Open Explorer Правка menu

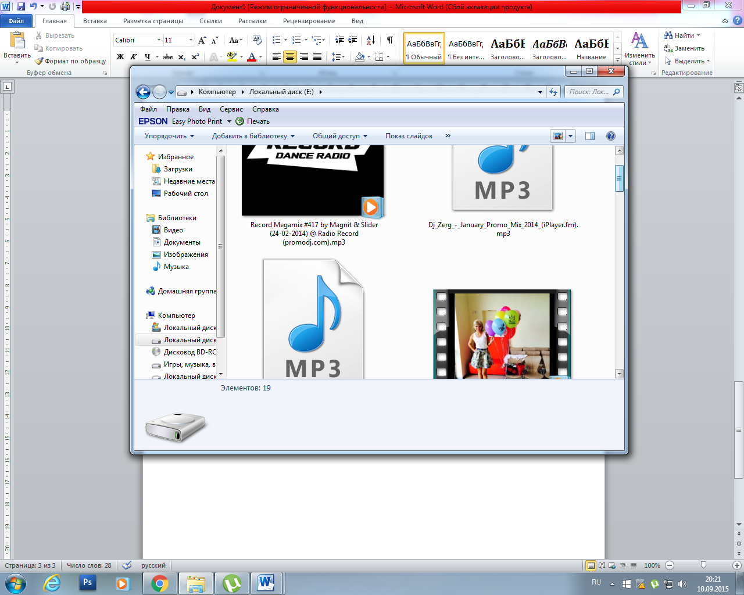pyautogui.click(x=178, y=109)
